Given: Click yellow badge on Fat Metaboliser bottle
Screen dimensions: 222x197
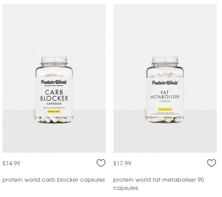Looking at the screenshot, I should point(165,109).
